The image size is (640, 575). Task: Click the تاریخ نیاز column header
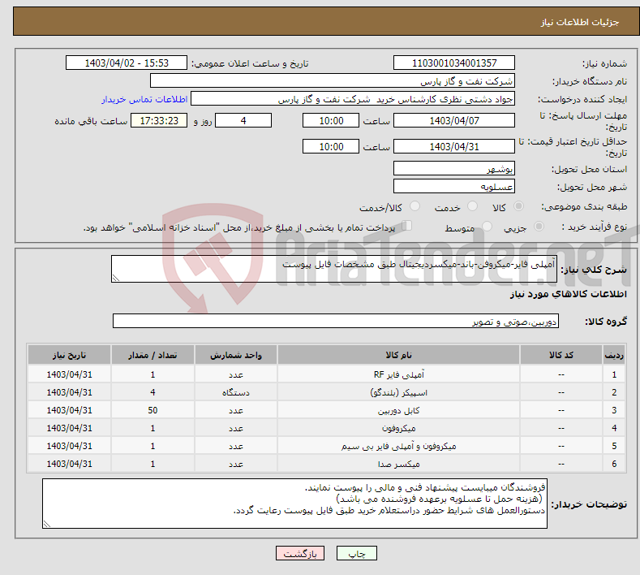tap(69, 355)
